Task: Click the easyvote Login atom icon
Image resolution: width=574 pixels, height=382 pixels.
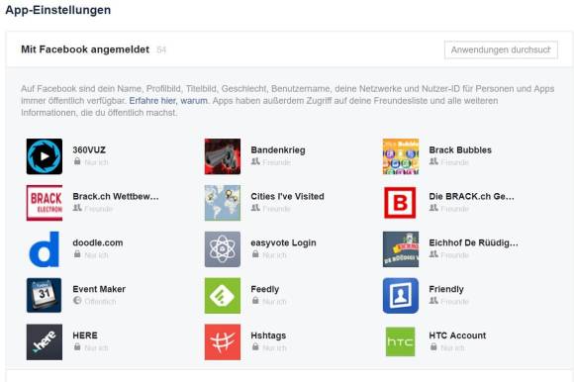Action: [x=223, y=249]
